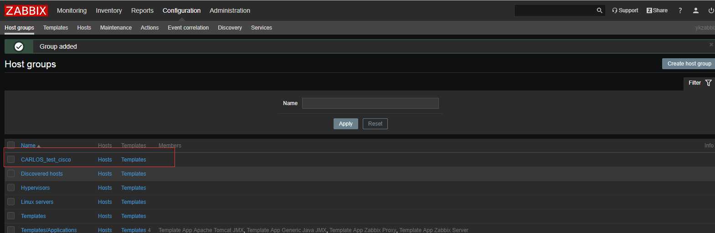The height and width of the screenshot is (233, 715).
Task: Click the Reset filter button
Action: point(375,124)
